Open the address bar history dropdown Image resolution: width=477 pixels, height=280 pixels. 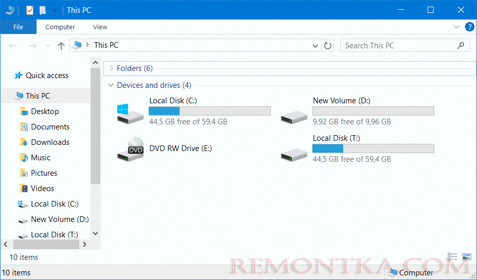(315, 46)
